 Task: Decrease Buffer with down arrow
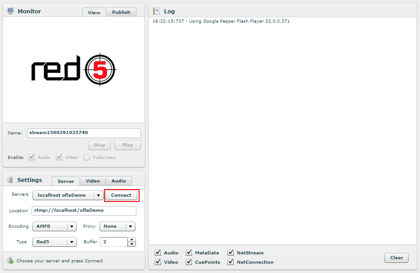click(x=132, y=244)
